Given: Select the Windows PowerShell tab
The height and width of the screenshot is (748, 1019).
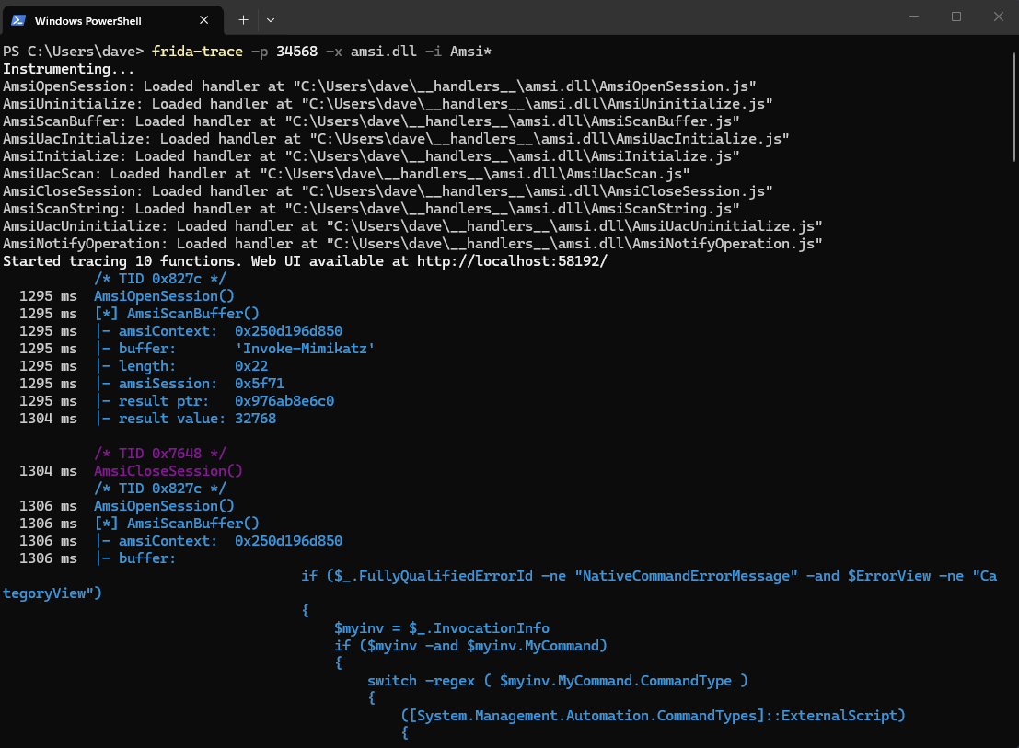Looking at the screenshot, I should tap(113, 20).
